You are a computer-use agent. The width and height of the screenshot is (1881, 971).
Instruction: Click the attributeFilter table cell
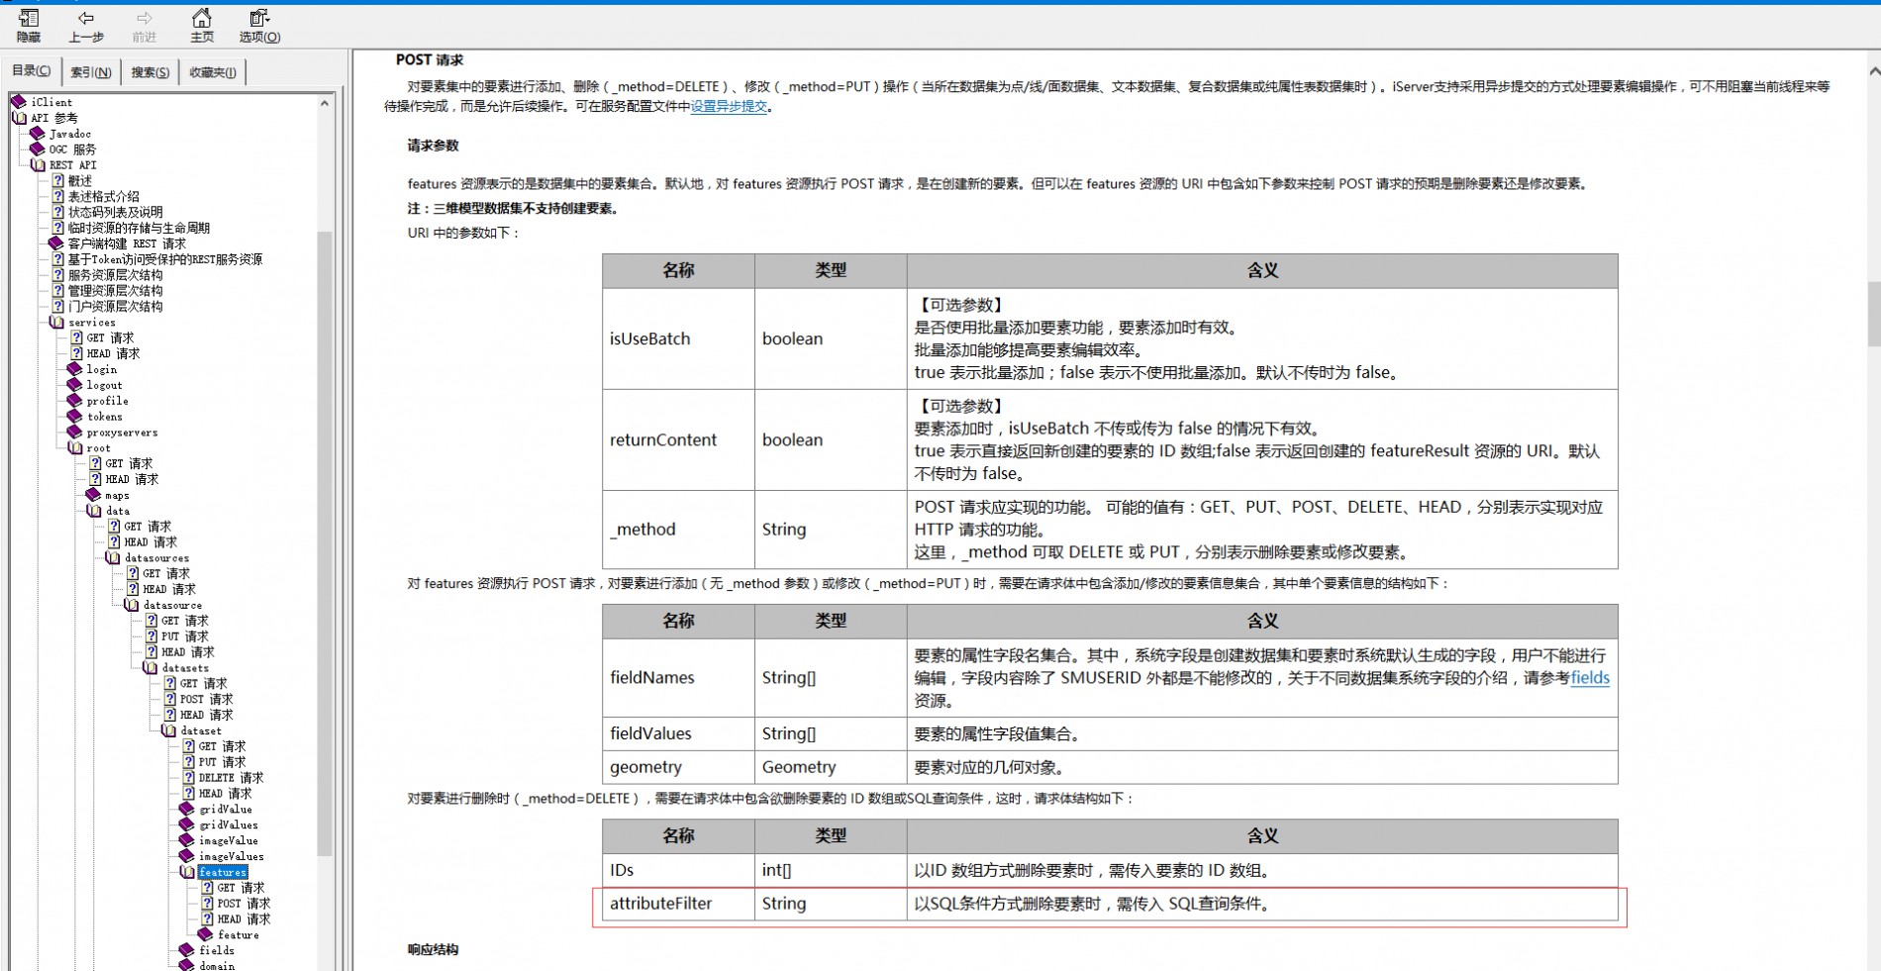pos(678,904)
